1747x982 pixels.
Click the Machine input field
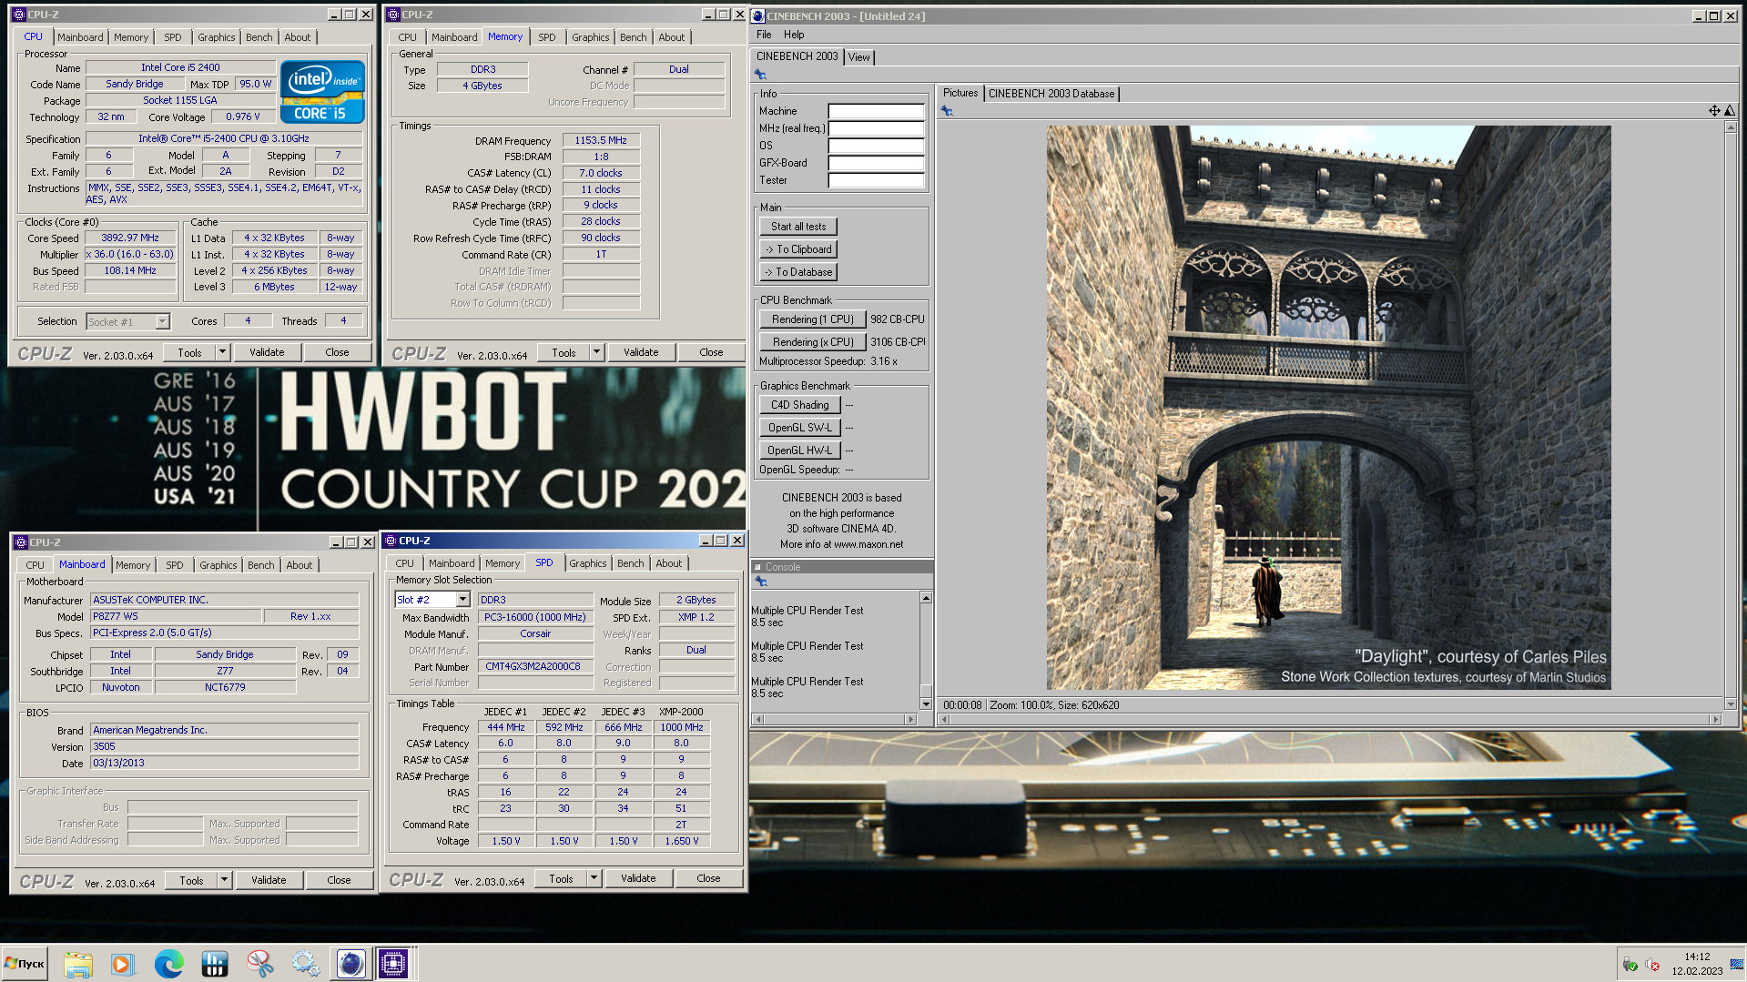point(876,111)
